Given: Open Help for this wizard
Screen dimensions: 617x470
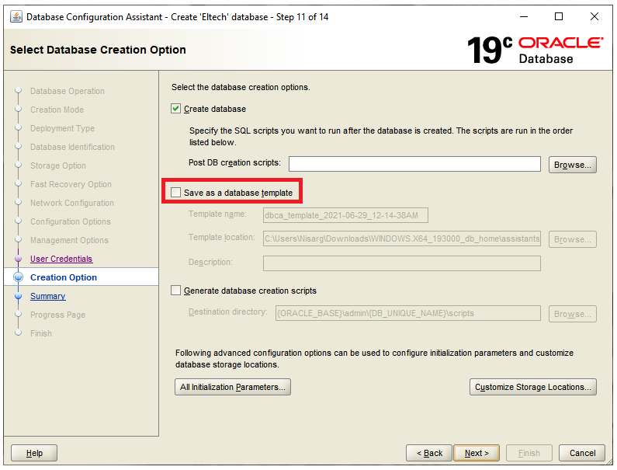Looking at the screenshot, I should [x=34, y=453].
